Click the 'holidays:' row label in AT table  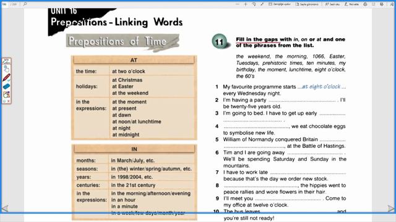[x=87, y=86]
